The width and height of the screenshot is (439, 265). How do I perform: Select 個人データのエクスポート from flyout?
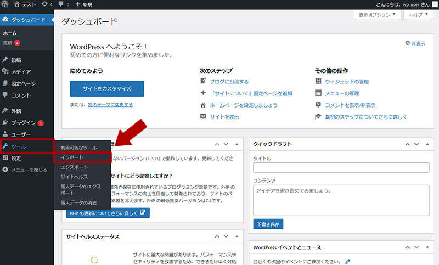[x=81, y=190]
